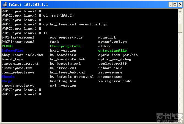Viewport: 184px width, 124px height.
Task: Click the blue dhcp6c directory name
Action: (8, 77)
